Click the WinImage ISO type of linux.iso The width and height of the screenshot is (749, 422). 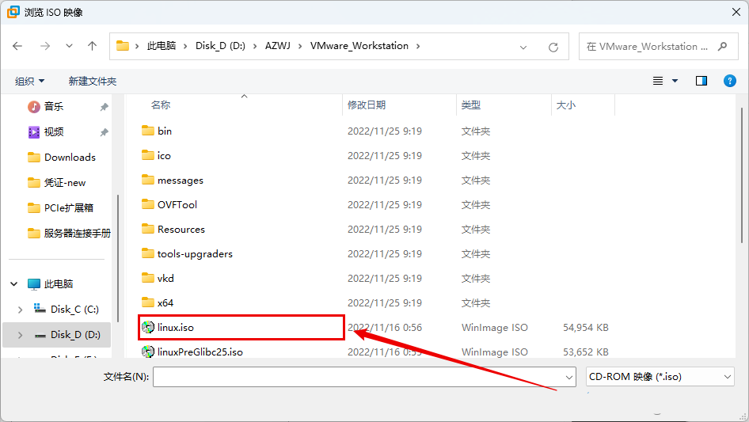coord(494,327)
